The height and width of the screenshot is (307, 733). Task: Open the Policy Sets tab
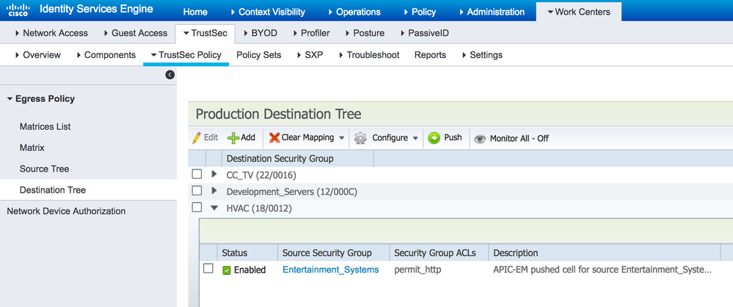tap(258, 55)
